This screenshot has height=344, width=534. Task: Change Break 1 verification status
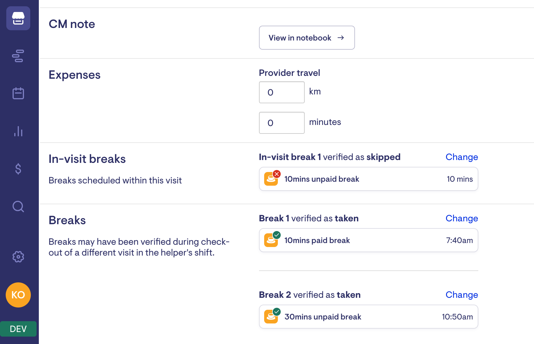461,218
